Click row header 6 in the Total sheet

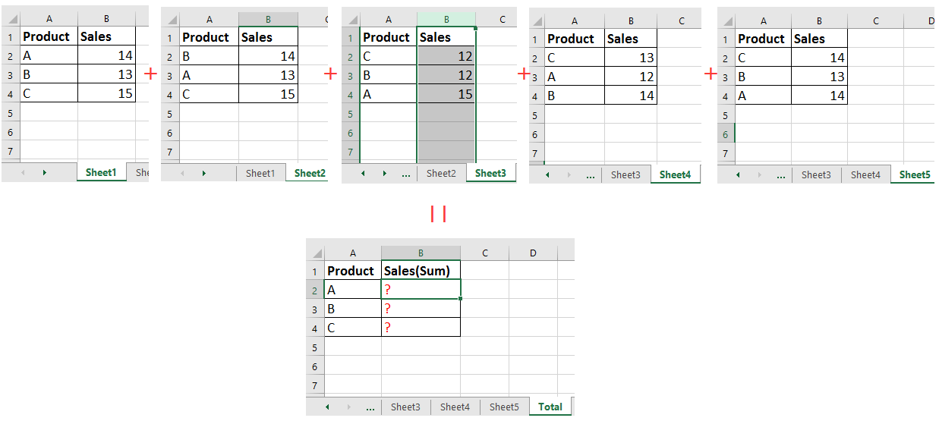pos(314,366)
